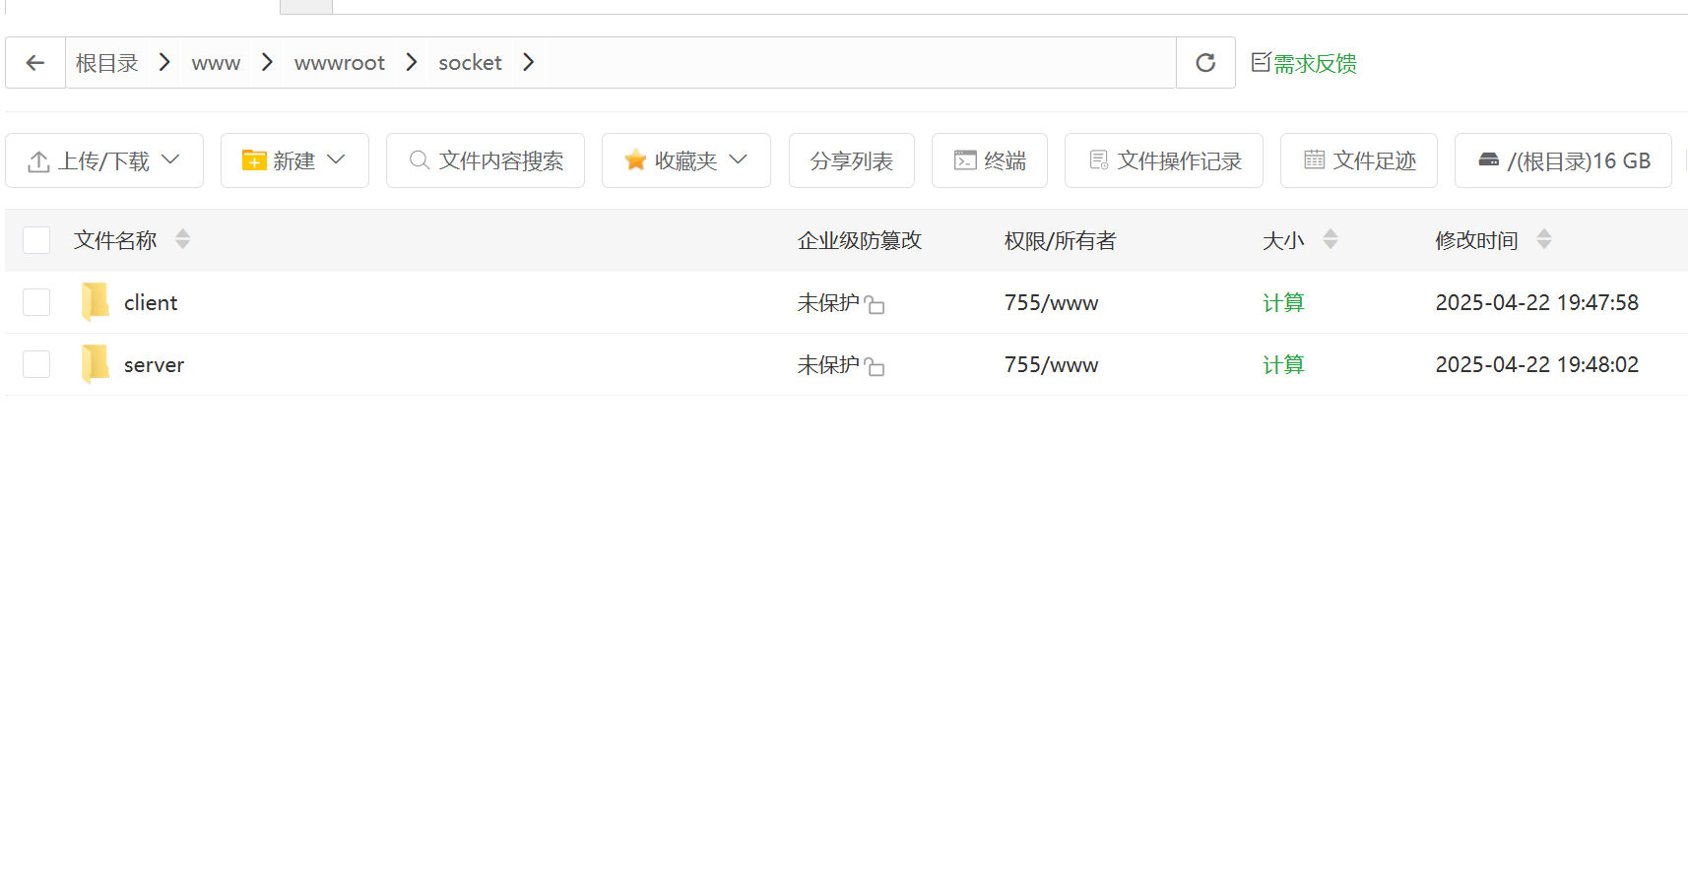This screenshot has height=885, width=1688.
Task: Check the box for client folder
Action: (x=36, y=302)
